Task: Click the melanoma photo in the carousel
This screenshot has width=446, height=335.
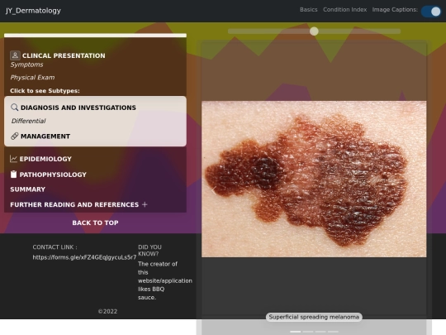Action: tap(314, 179)
